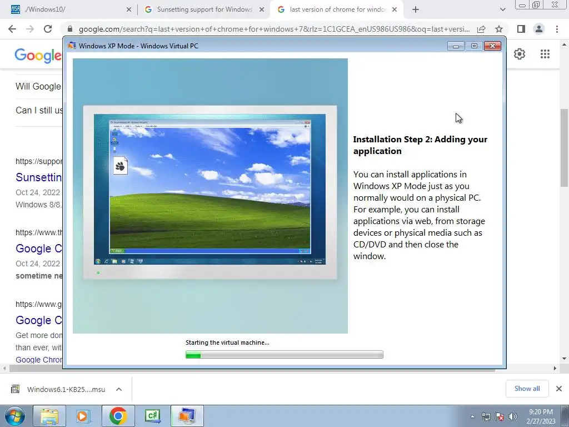Minimize the Windows XP Mode window
Viewport: 569px width, 427px height.
click(x=456, y=46)
